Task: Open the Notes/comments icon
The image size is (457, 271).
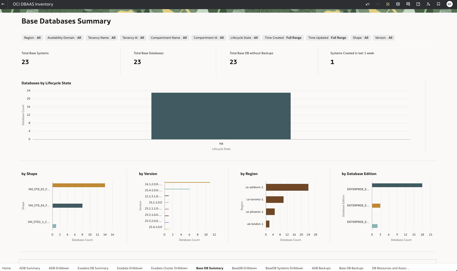Action: click(x=408, y=4)
